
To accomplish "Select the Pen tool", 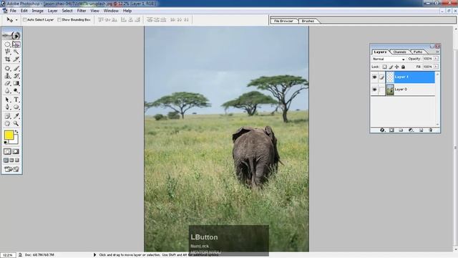I will click(x=7, y=107).
